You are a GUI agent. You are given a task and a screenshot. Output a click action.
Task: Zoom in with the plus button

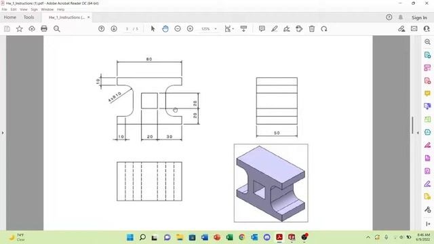190,28
